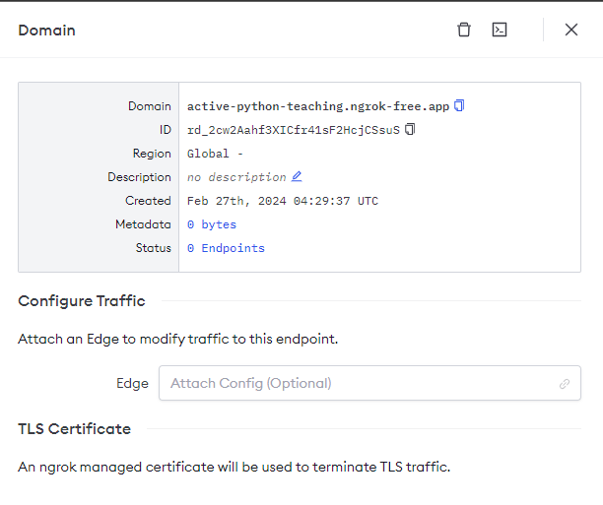Screen dimensions: 603x505
Task: Edit description with the pencil icon
Action: coord(297,177)
